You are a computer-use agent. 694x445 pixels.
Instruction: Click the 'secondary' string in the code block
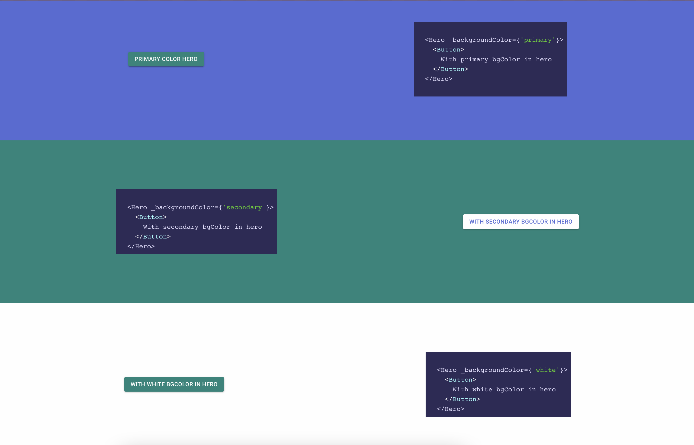[x=244, y=208]
